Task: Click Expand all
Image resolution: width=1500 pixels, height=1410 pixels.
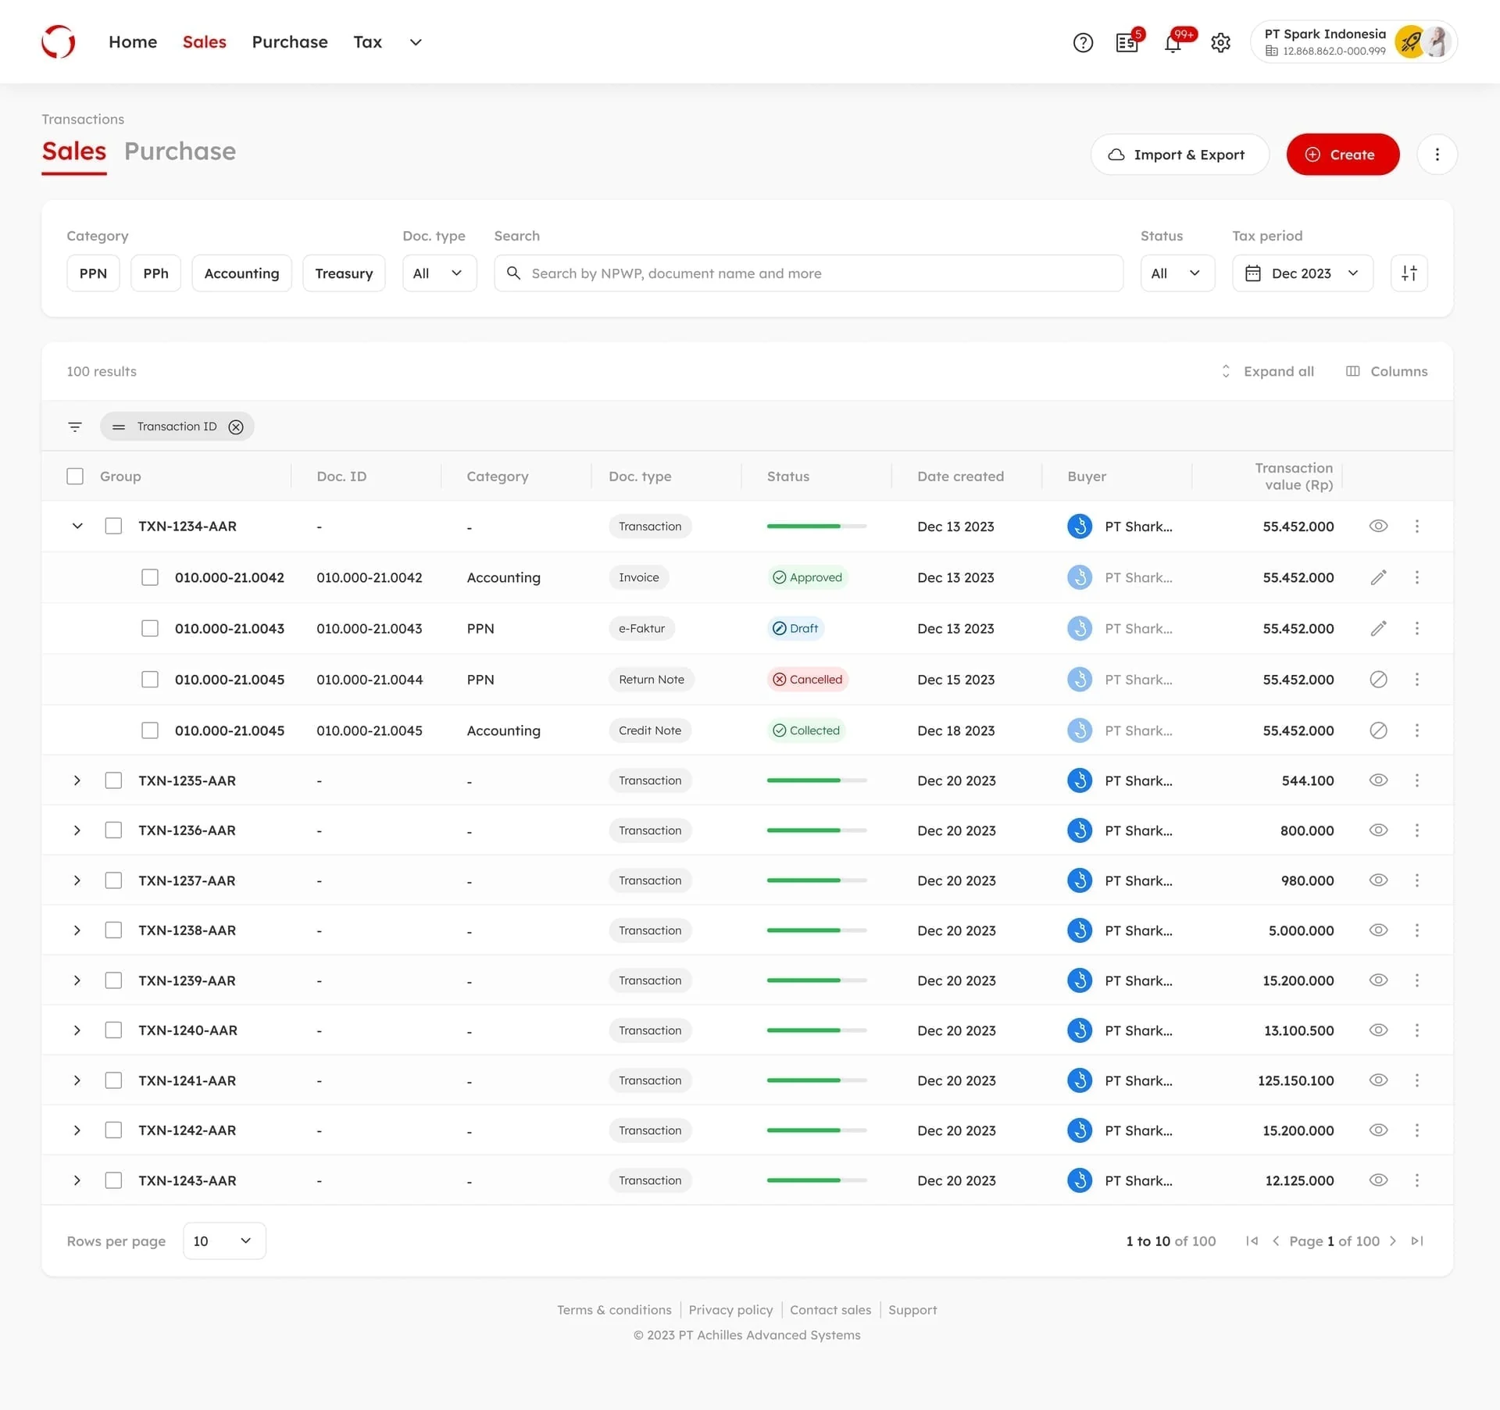Action: [1268, 372]
